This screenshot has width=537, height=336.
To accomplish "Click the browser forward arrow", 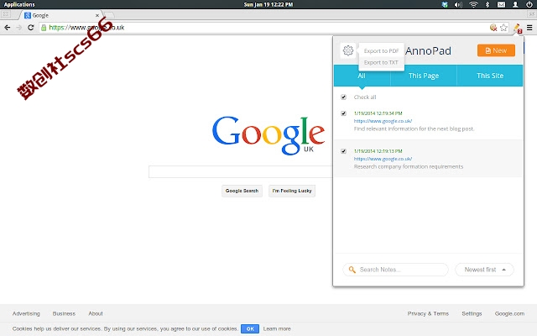I will [18, 28].
